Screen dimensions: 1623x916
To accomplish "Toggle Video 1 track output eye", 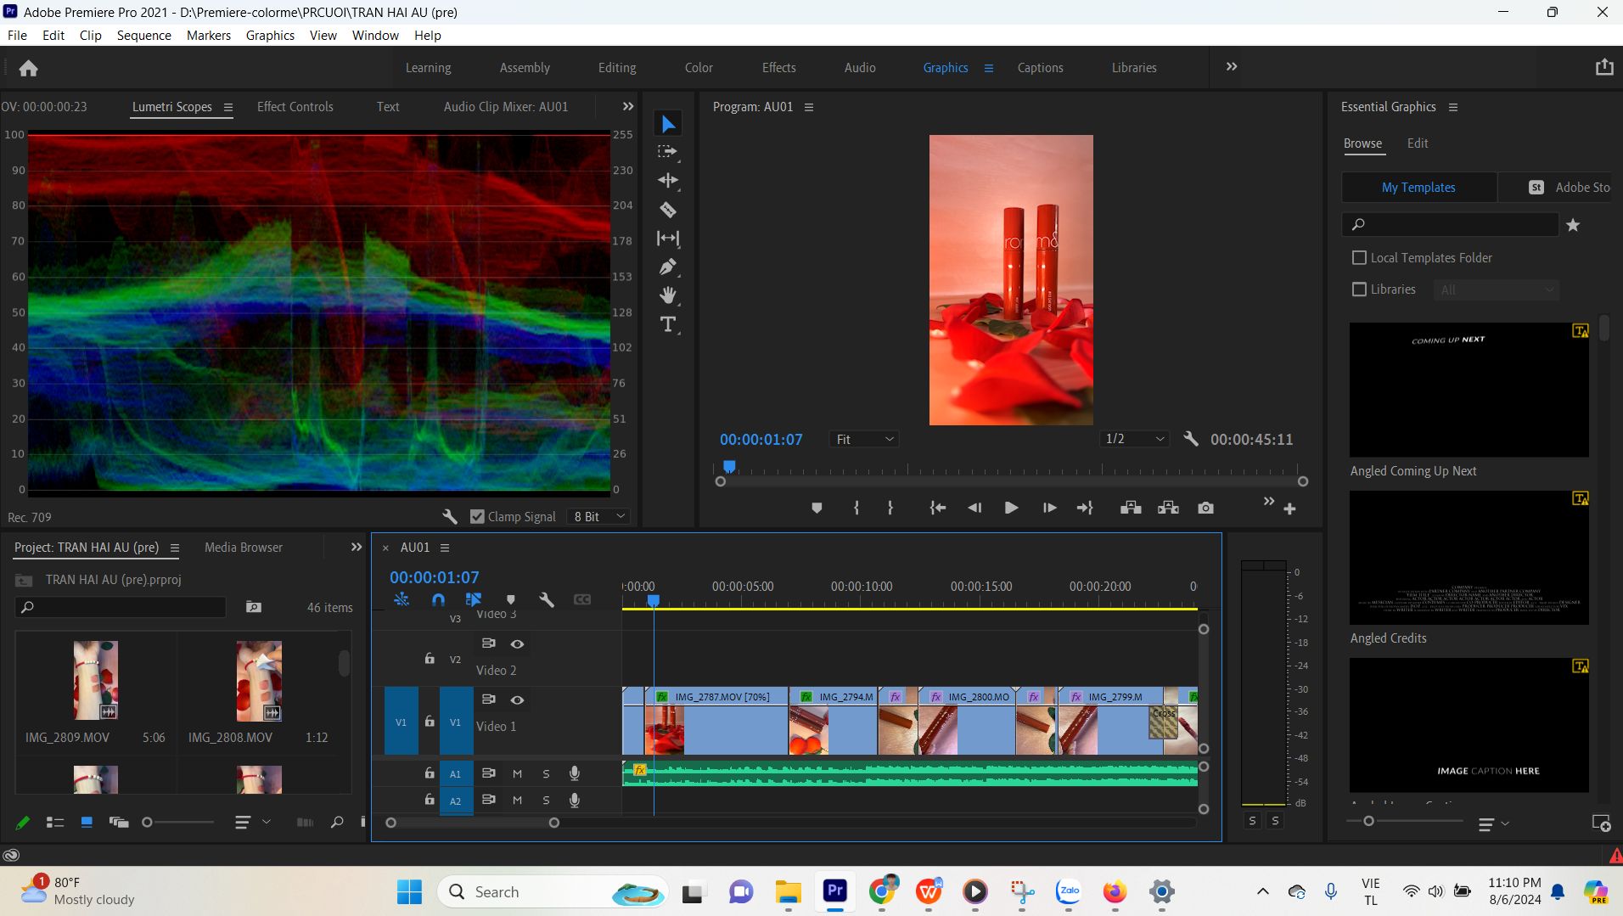I will (517, 700).
